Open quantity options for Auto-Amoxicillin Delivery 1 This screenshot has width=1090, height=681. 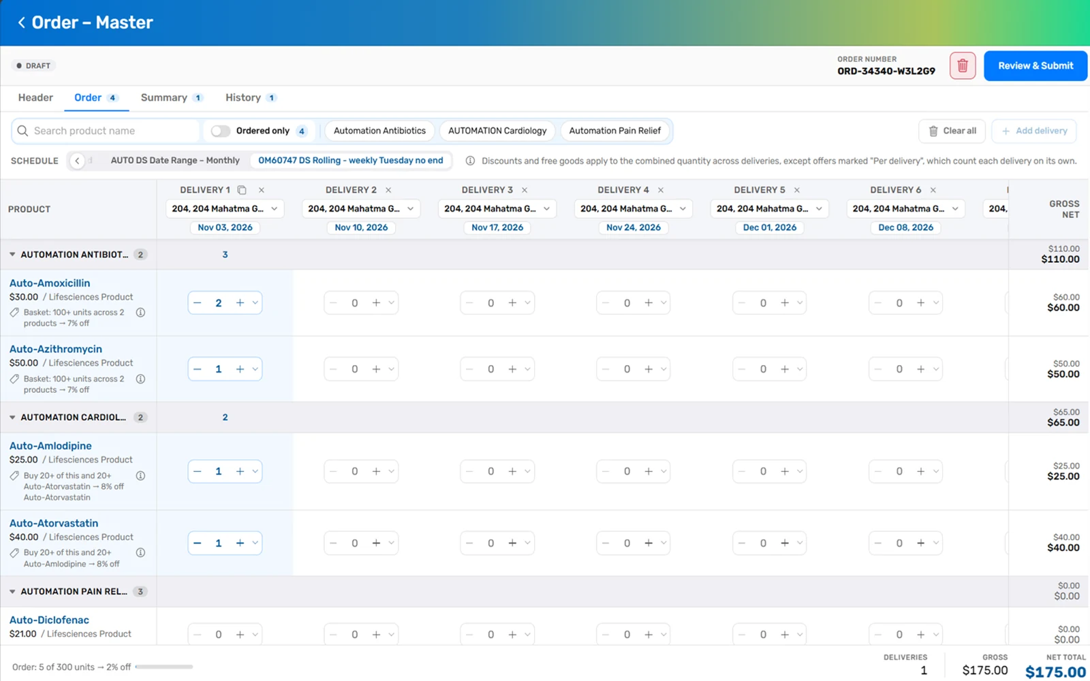[255, 303]
